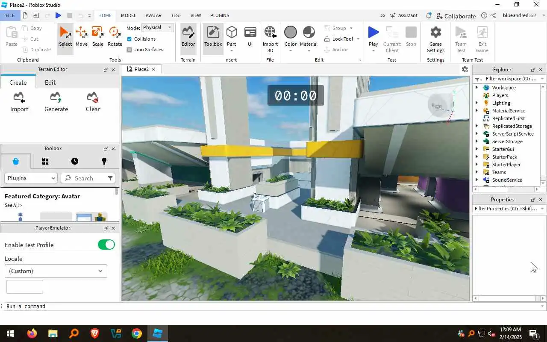The height and width of the screenshot is (342, 547).
Task: Open the notifications bell icon
Action: pos(429,15)
